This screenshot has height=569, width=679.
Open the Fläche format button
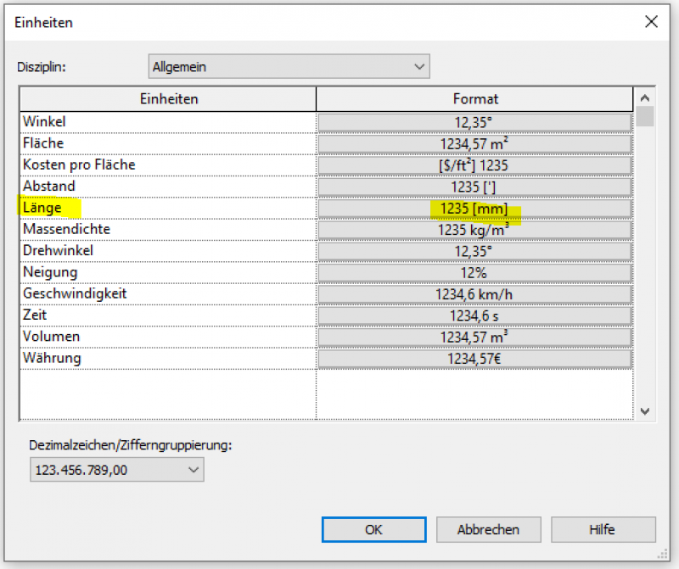[474, 143]
